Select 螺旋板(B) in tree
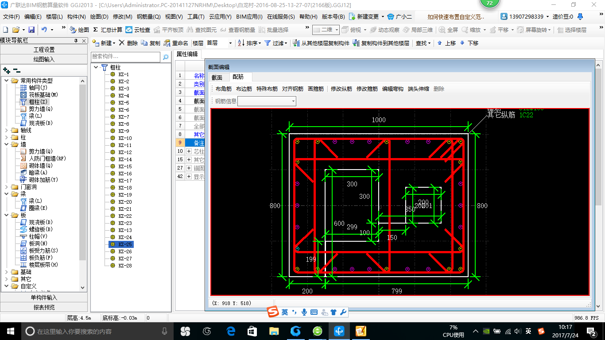This screenshot has height=340, width=605. (36, 229)
